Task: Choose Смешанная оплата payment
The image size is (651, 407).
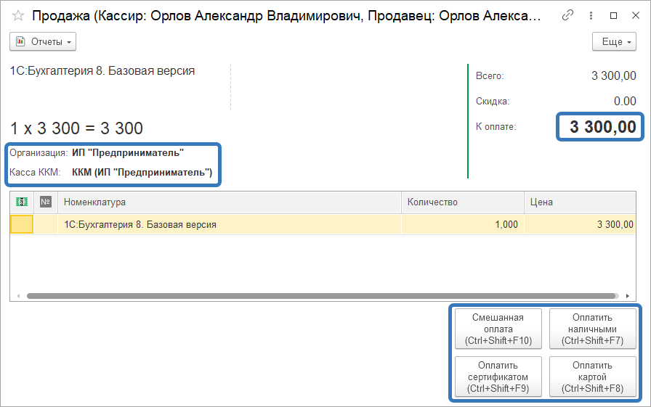Action: click(x=498, y=329)
